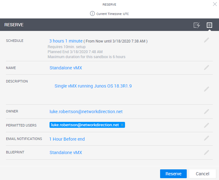Close the Reserve dialog with X
The height and width of the screenshot is (180, 219).
pos(215,4)
